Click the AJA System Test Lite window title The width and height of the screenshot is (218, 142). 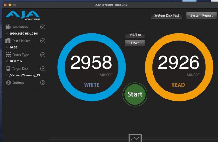(x=111, y=5)
